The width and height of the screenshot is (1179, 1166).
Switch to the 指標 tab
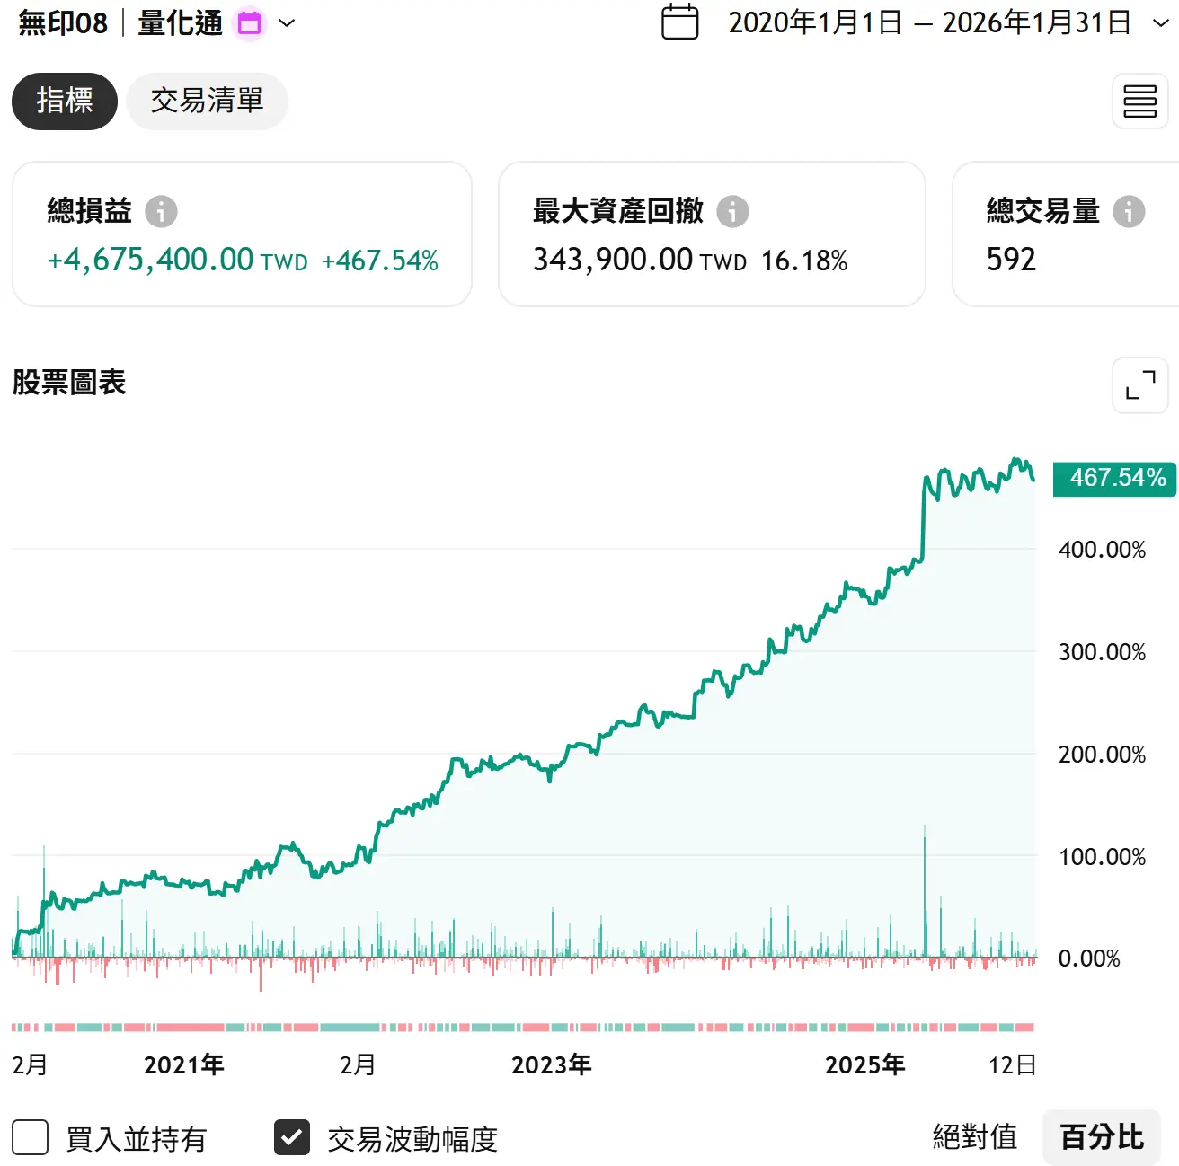65,102
